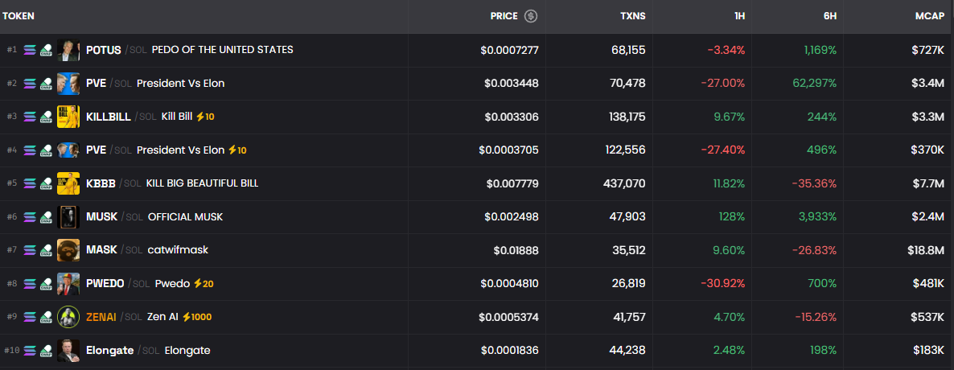Sort tokens by the TXNS column
The width and height of the screenshot is (954, 370).
(632, 16)
